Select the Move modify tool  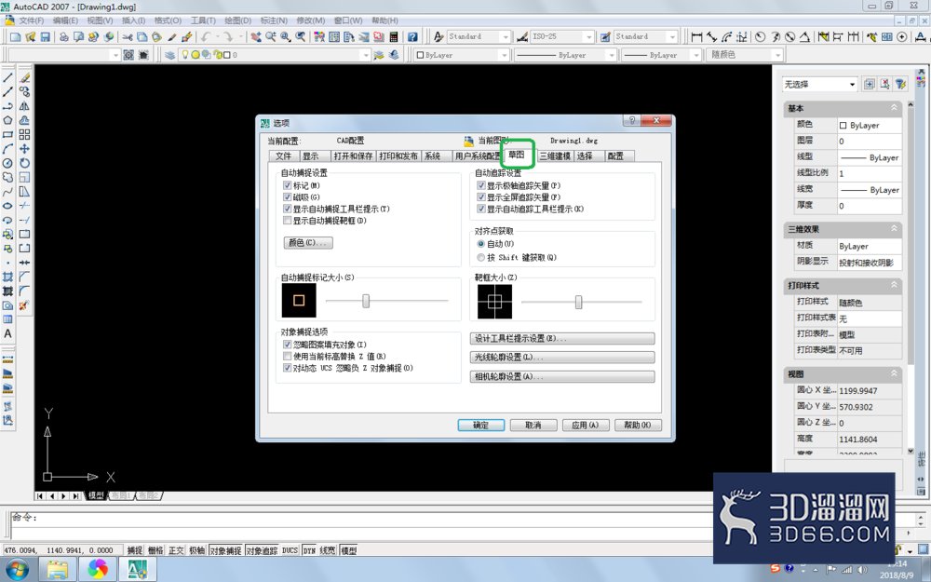(24, 149)
